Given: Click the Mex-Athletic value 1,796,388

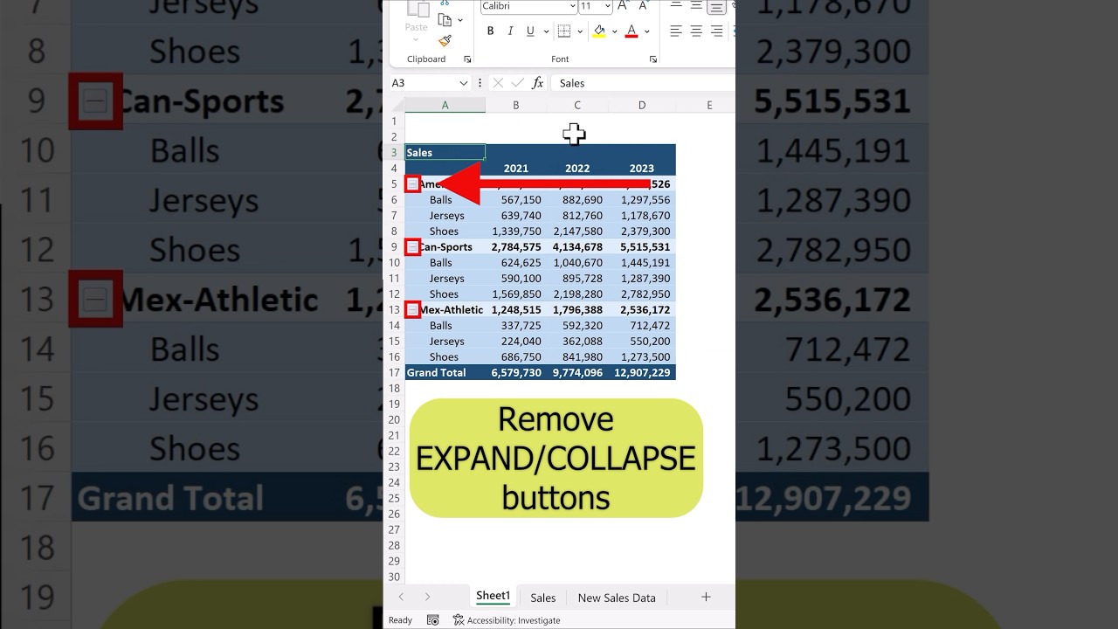Looking at the screenshot, I should [577, 310].
